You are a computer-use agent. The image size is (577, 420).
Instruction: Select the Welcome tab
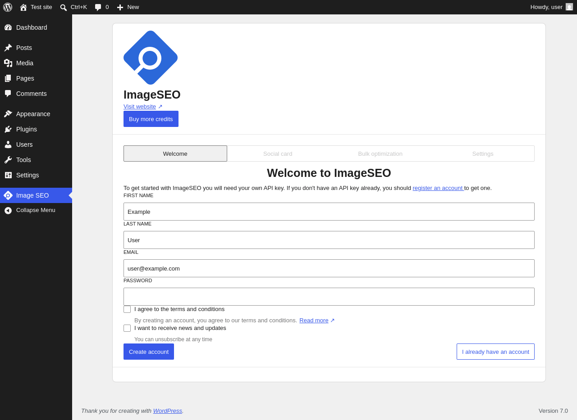tap(175, 154)
